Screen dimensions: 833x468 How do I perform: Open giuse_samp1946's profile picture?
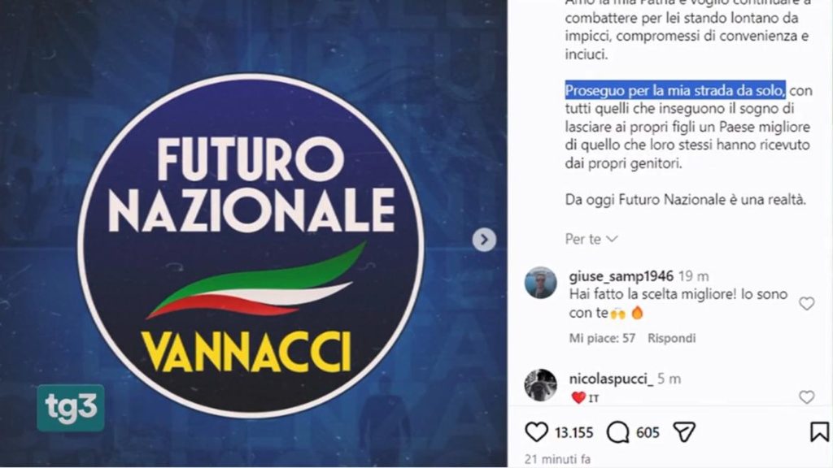[540, 283]
